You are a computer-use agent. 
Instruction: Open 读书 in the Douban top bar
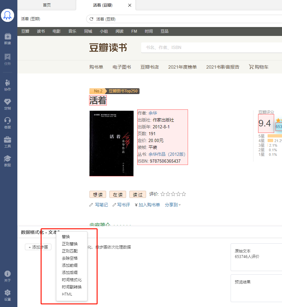[x=41, y=31]
